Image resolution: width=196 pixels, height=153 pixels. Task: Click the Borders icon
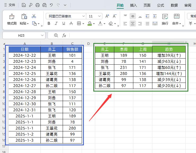pos(79,23)
